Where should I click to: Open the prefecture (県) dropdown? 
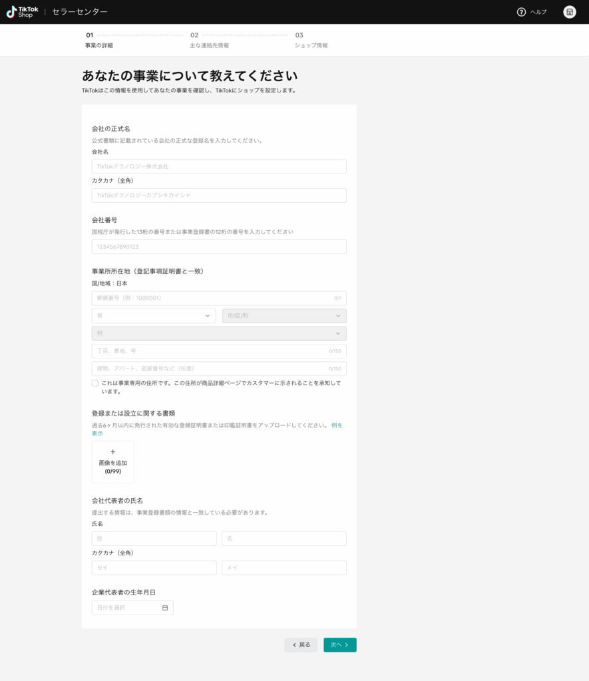click(153, 316)
